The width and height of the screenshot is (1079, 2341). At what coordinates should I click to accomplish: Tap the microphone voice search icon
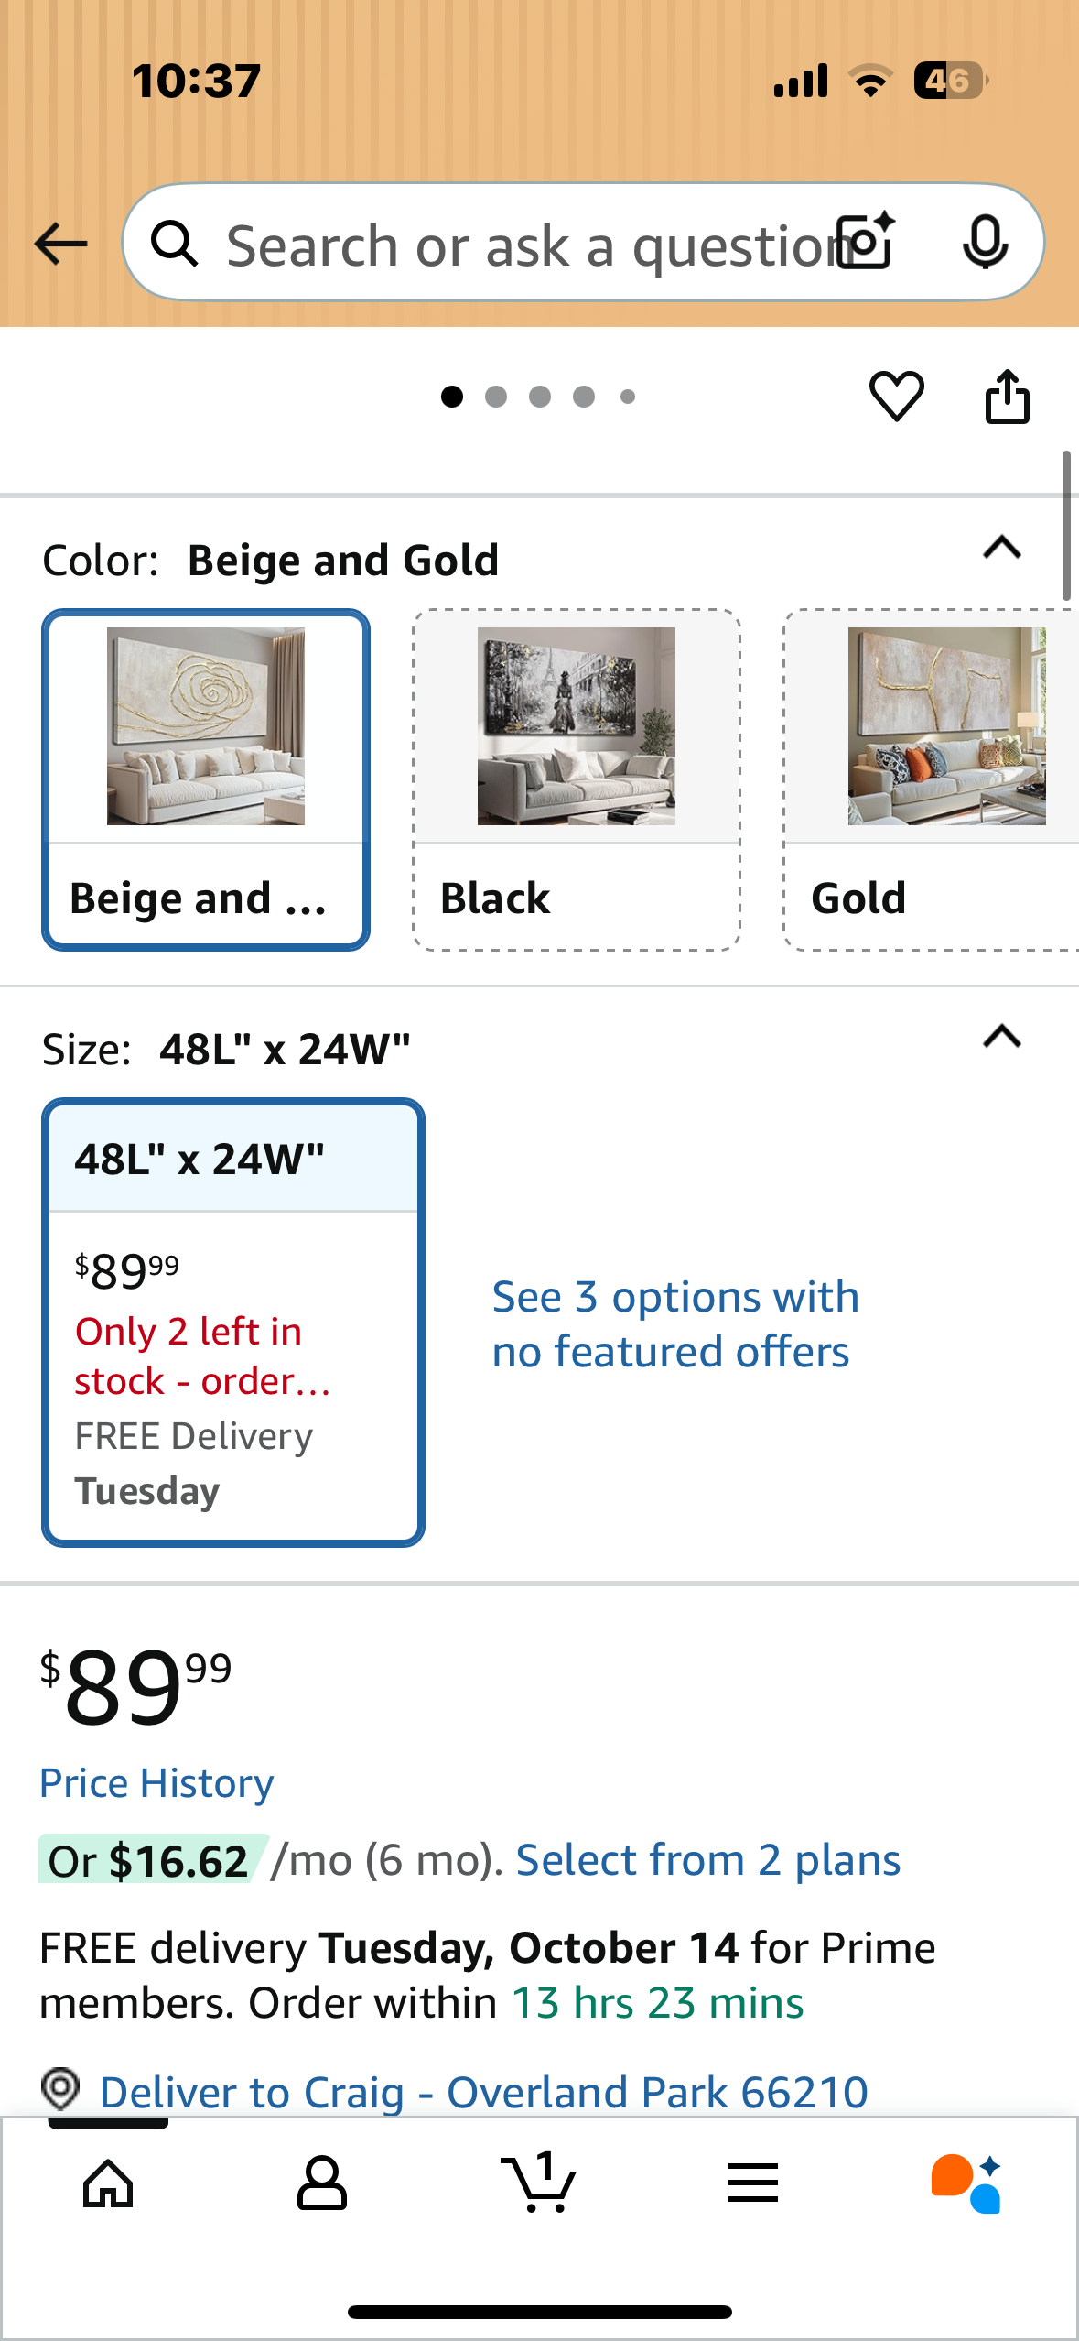point(985,242)
